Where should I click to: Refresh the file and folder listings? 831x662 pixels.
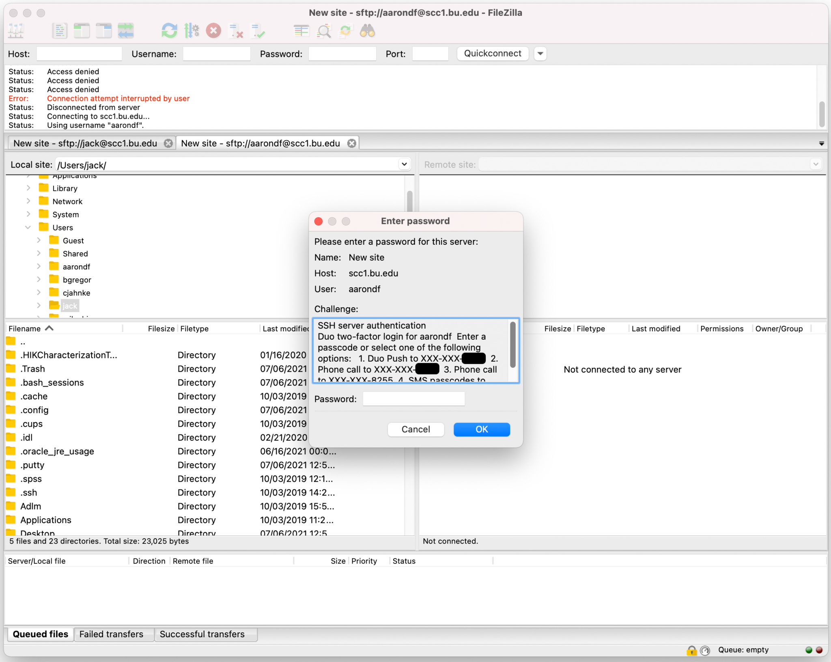click(x=169, y=30)
